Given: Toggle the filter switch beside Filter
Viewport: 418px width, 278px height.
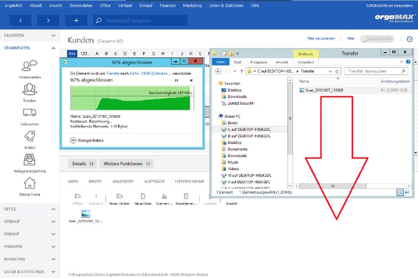Looking at the screenshot, I should point(377,39).
